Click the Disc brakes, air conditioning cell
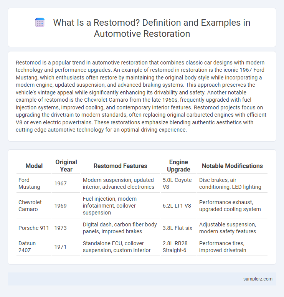Viewport: 284px width, 297px height. coord(232,183)
